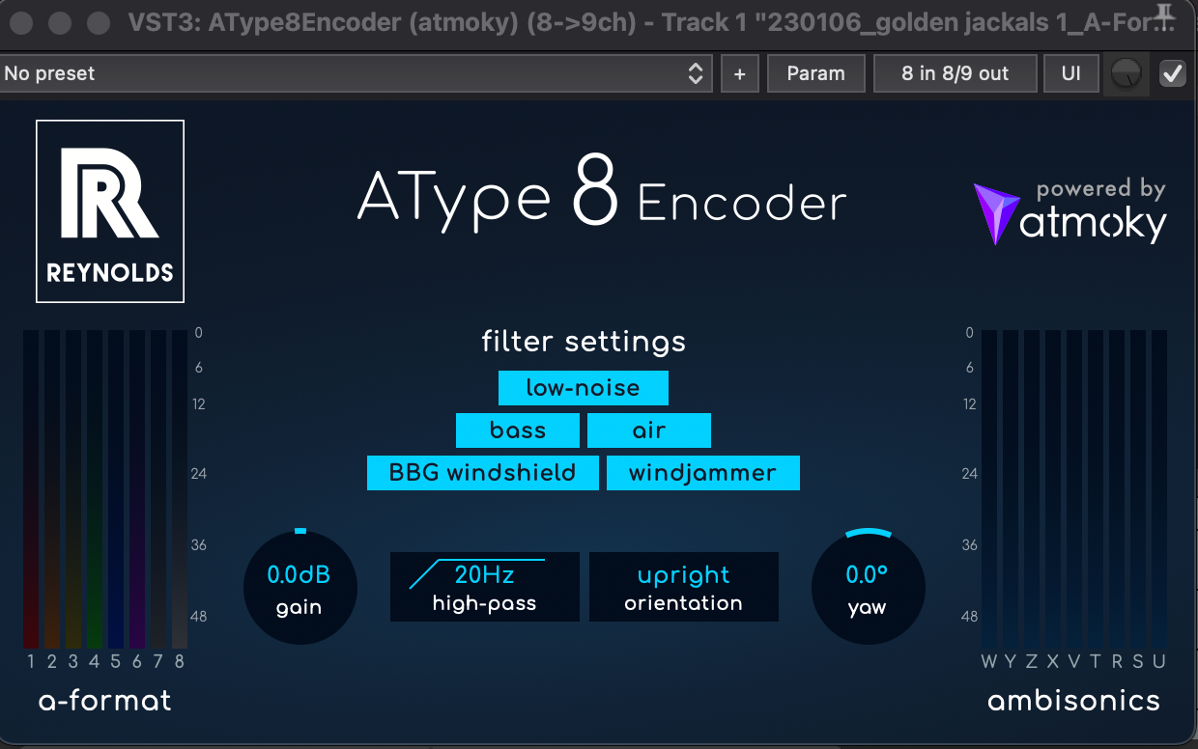
Task: Click the Reynolds logo icon
Action: tap(109, 210)
